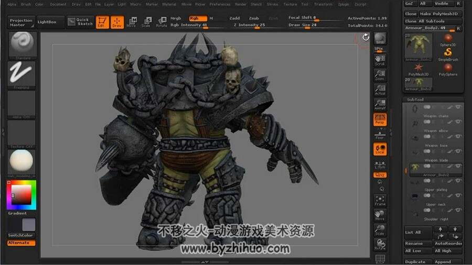
Task: Select the Edit mode icon
Action: pos(102,22)
